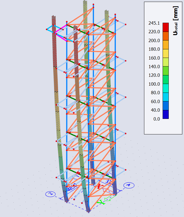Image resolution: width=184 pixels, height=217 pixels.
Task: Click the dark orange 200.0–220.0 legend swatch
Action: pyautogui.click(x=165, y=36)
